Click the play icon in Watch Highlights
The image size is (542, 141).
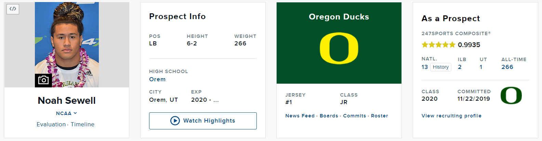pyautogui.click(x=175, y=121)
